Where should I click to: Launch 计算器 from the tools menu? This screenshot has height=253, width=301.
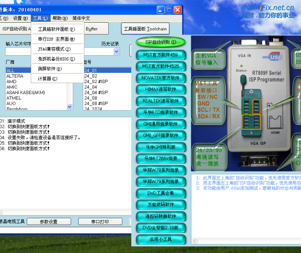point(57,78)
